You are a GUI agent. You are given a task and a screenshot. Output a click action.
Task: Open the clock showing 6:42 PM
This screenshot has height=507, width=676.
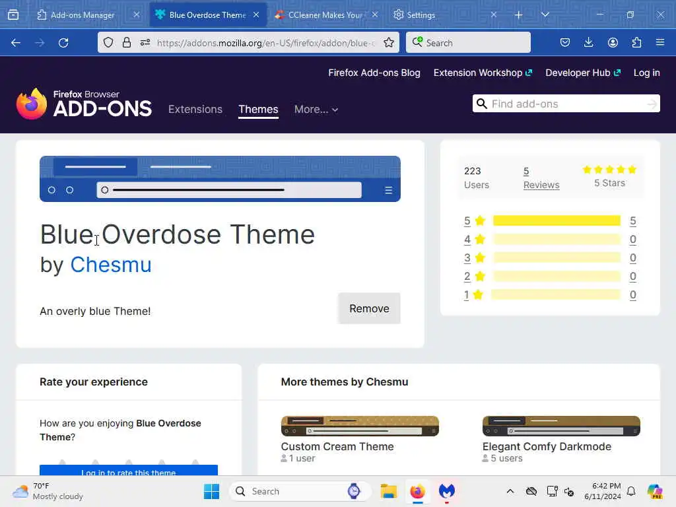(x=603, y=491)
